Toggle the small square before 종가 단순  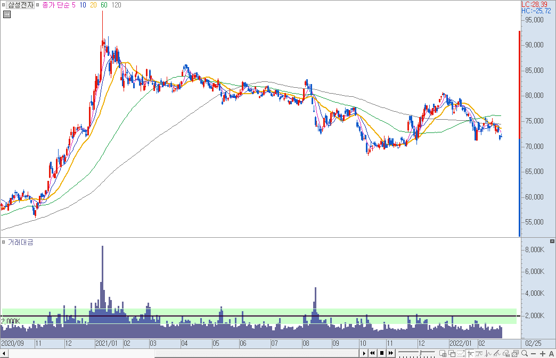click(x=38, y=5)
